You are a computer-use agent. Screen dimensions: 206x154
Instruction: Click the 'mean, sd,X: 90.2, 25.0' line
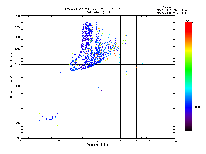(x=171, y=13)
